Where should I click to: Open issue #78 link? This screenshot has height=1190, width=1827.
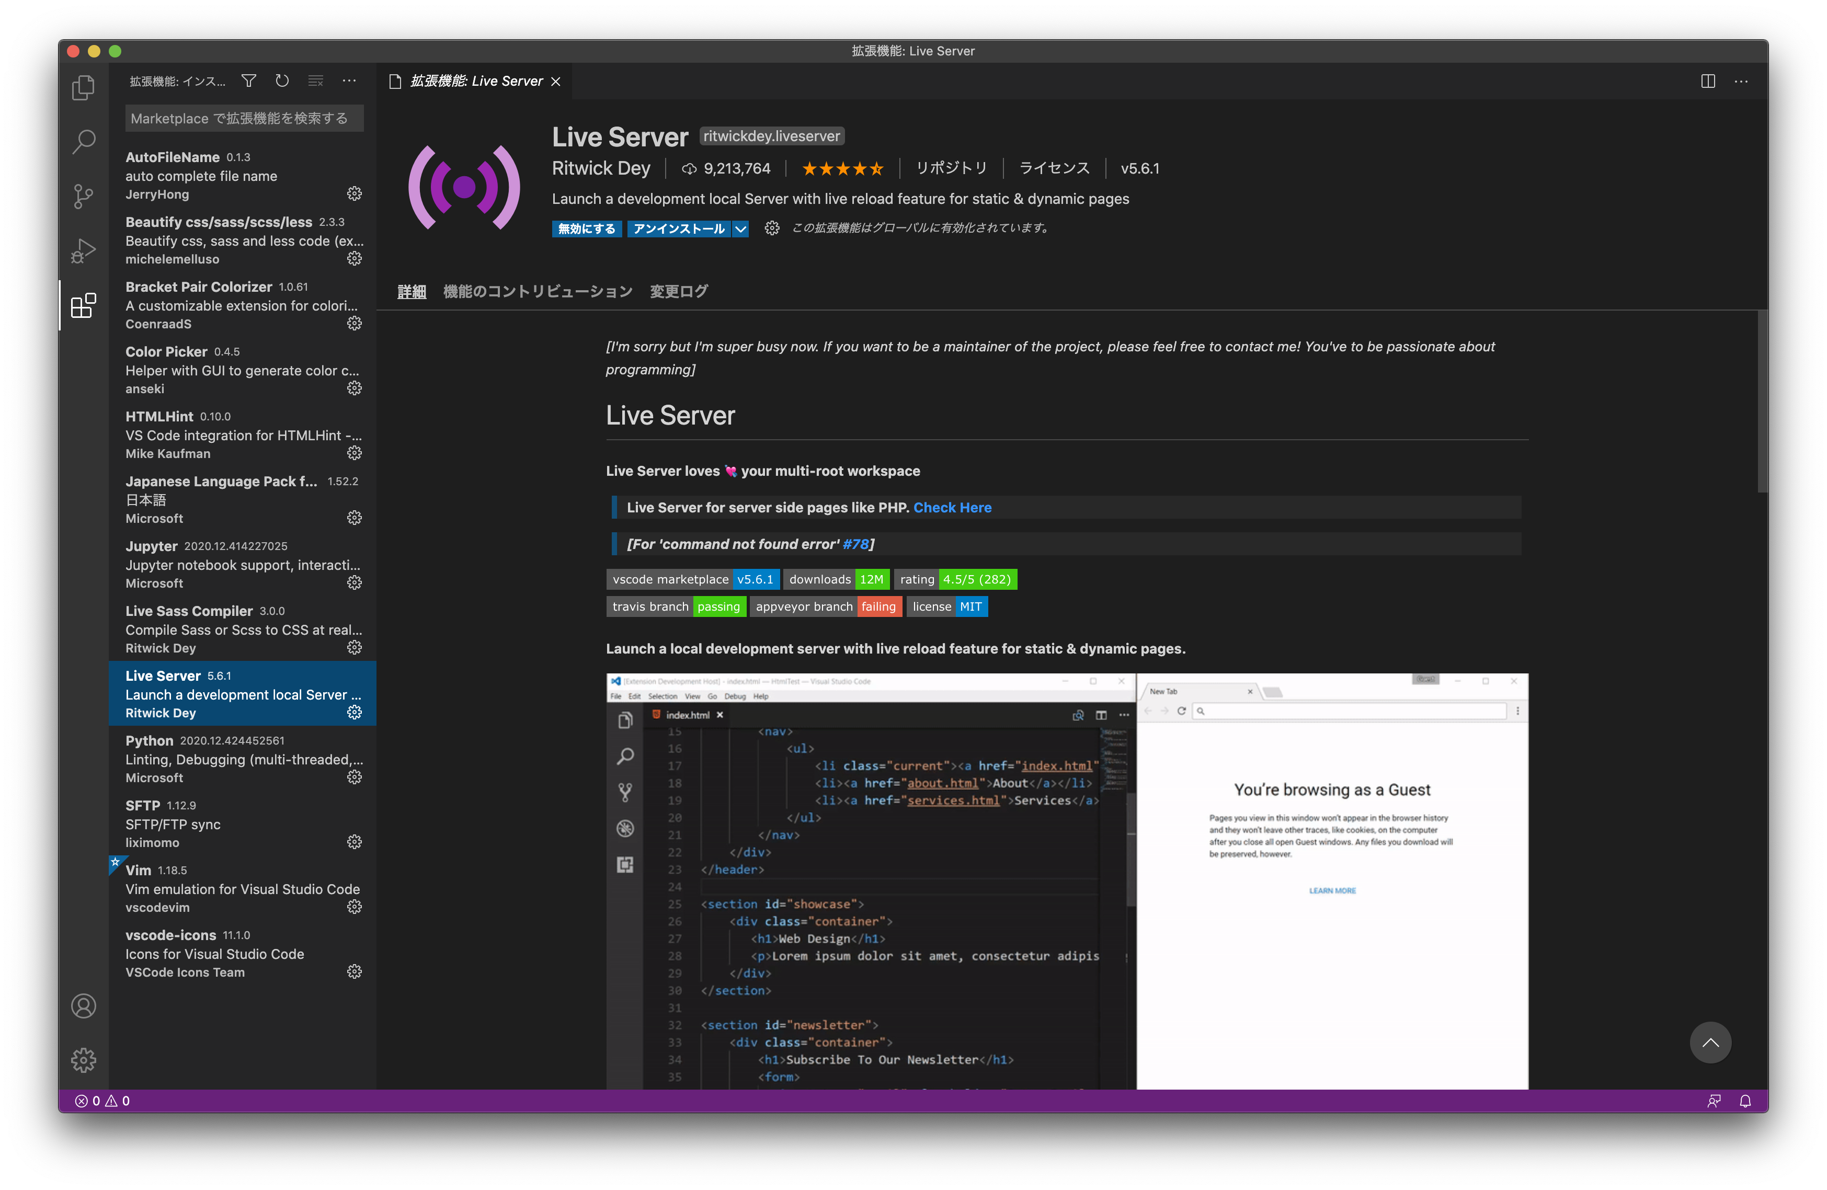pyautogui.click(x=855, y=544)
